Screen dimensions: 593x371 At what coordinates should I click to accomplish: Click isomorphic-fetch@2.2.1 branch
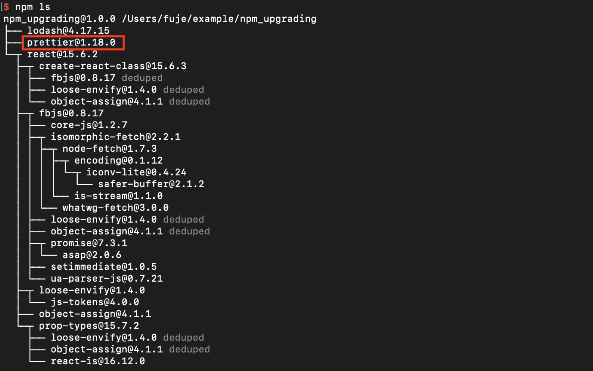pos(115,137)
